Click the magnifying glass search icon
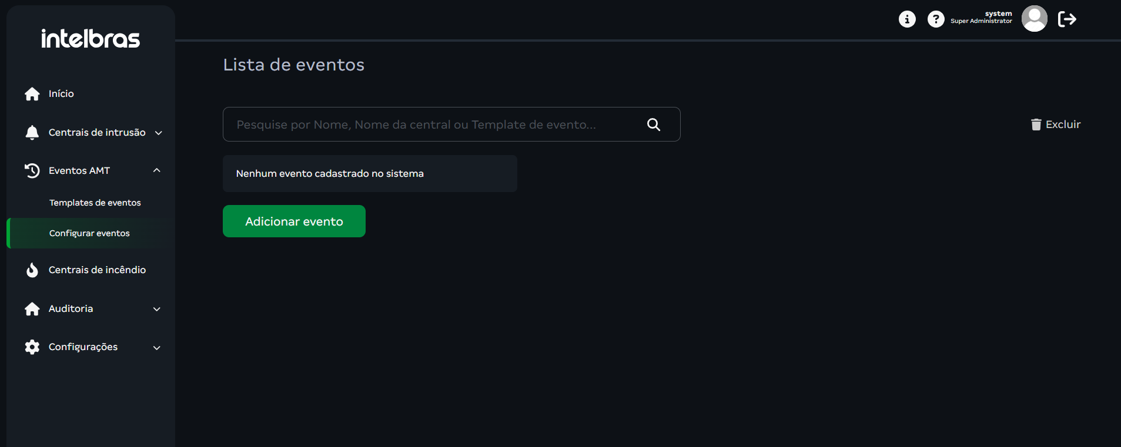Viewport: 1121px width, 447px height. pos(654,125)
